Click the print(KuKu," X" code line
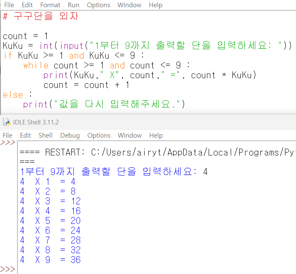Viewport: 296px width, 274px height. coord(150,75)
